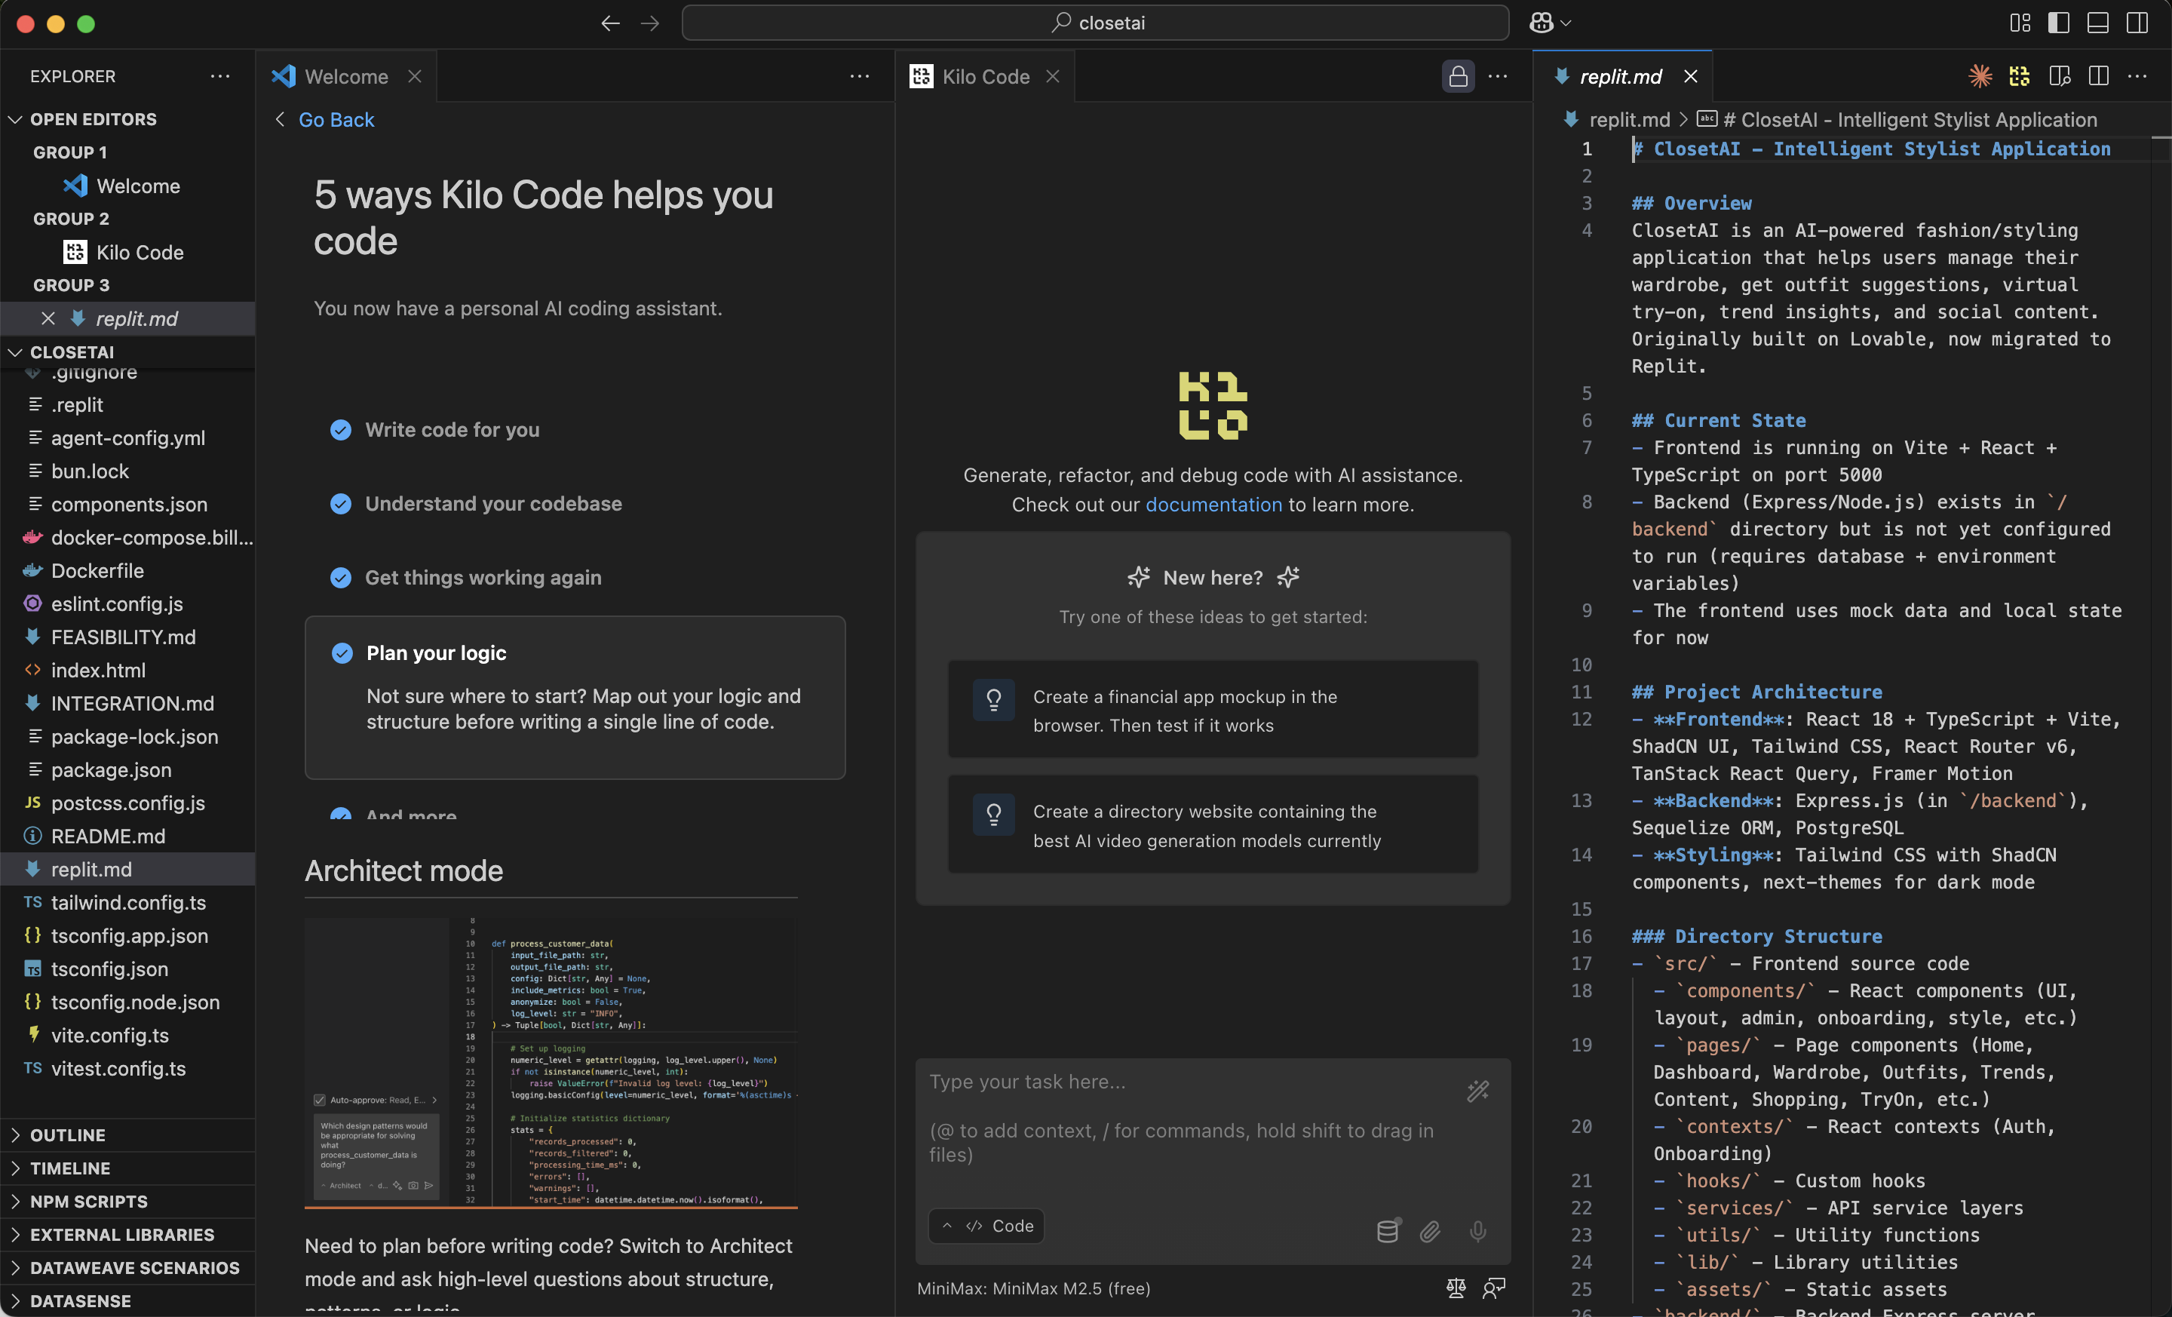The height and width of the screenshot is (1317, 2172).
Task: Collapse the CLOSETAI folder tree
Action: [72, 352]
